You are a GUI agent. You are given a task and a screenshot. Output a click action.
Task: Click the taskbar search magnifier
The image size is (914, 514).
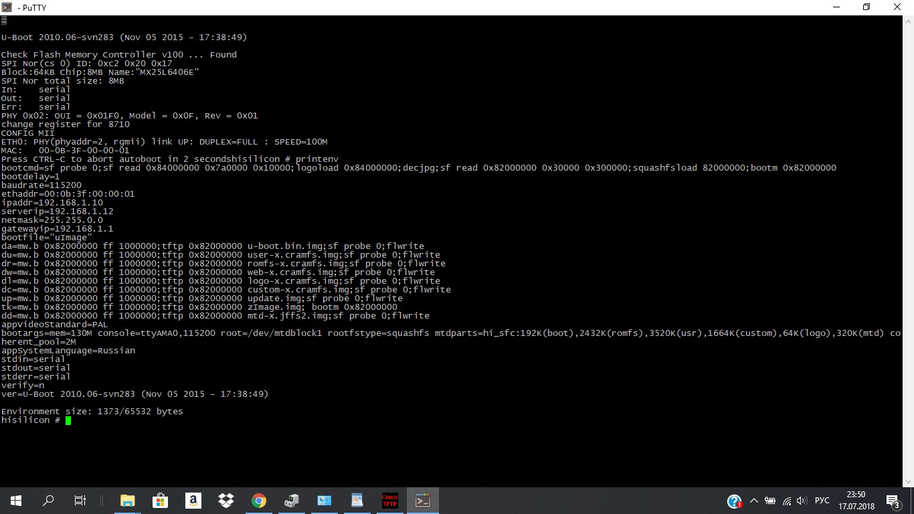[48, 501]
